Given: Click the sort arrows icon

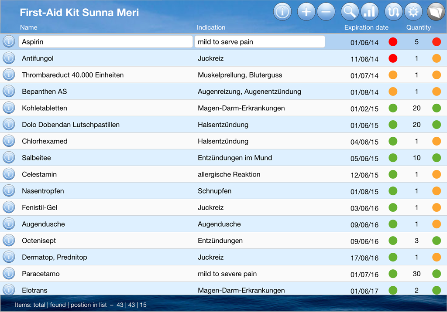Looking at the screenshot, I should click(393, 12).
